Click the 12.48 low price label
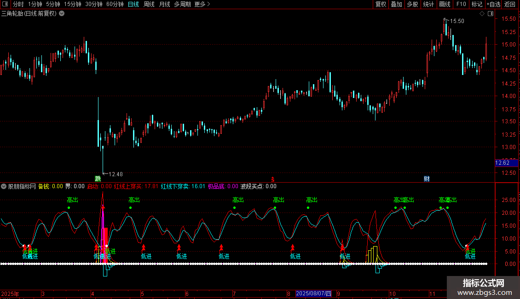 tap(116, 174)
